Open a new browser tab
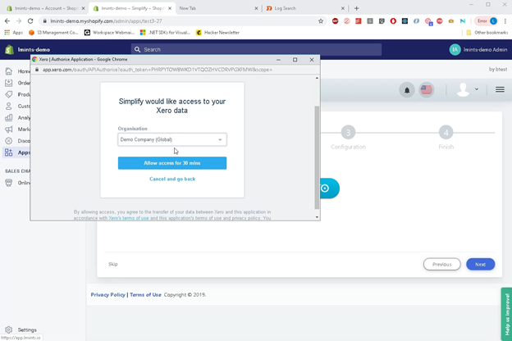The width and height of the screenshot is (512, 341). (x=357, y=8)
